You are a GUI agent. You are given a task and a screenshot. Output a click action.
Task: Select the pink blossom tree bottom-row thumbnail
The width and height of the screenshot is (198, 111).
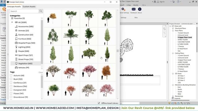pos(107,90)
